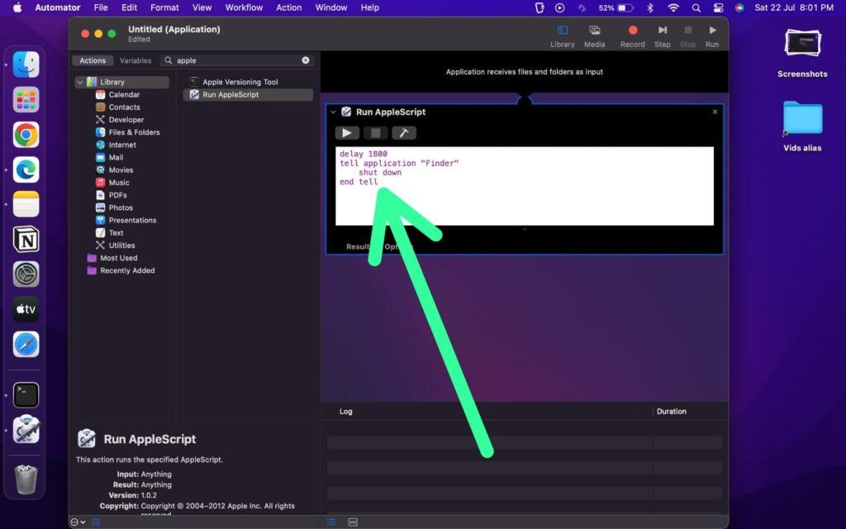Start recording with the Record button
This screenshot has height=529, width=846.
tap(632, 36)
